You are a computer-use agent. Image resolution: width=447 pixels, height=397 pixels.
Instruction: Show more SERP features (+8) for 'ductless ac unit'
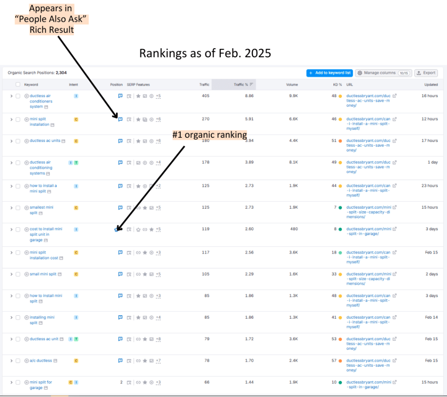[x=158, y=339]
